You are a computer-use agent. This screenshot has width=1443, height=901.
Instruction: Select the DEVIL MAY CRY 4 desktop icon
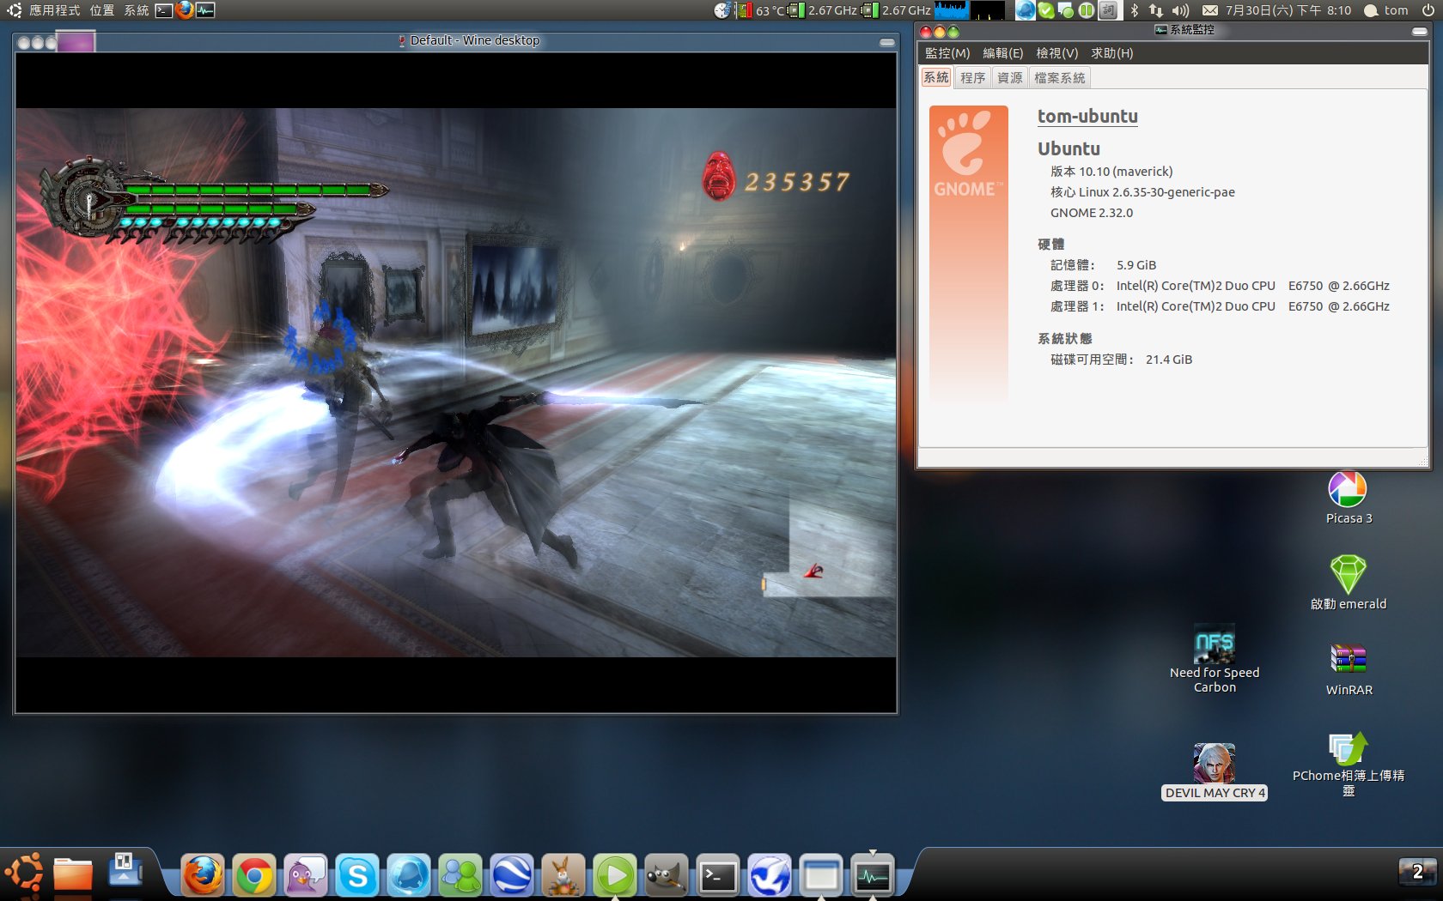click(x=1215, y=772)
